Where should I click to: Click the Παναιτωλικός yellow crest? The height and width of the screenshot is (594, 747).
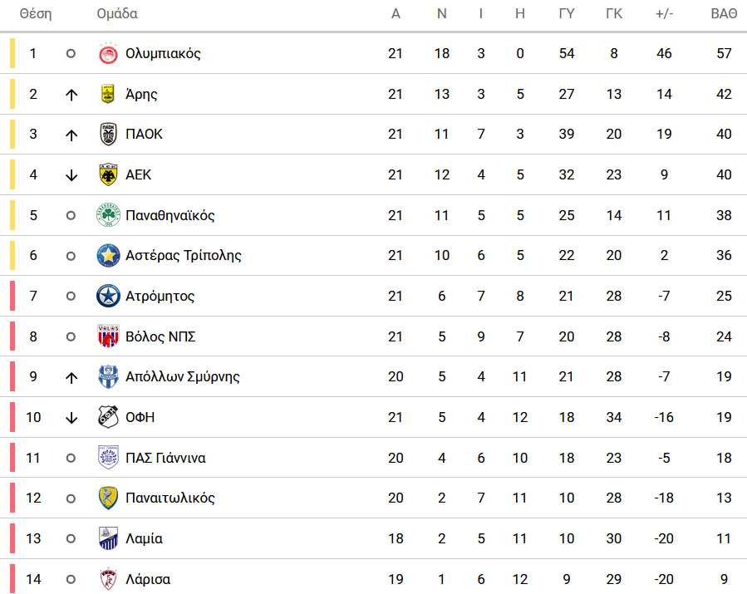(x=108, y=498)
